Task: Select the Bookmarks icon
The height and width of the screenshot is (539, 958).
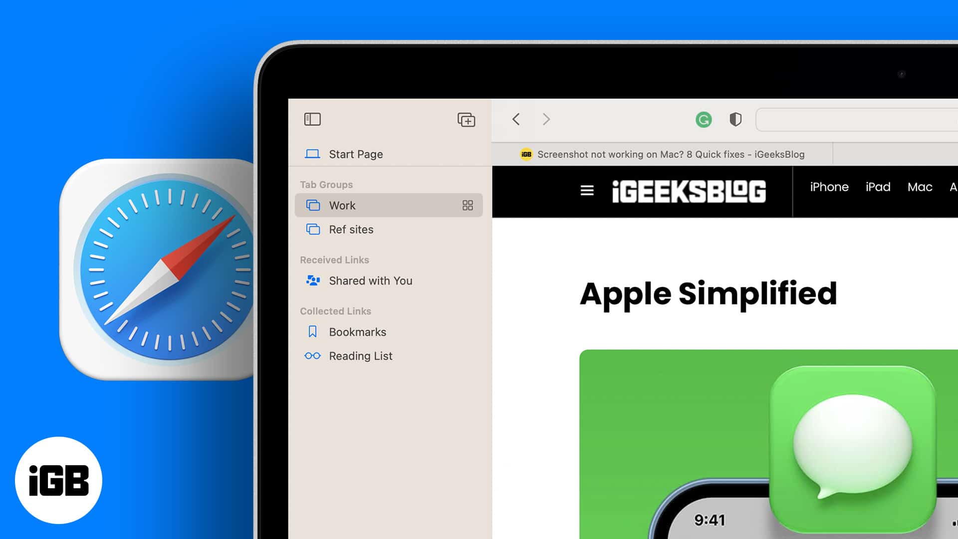Action: [314, 331]
